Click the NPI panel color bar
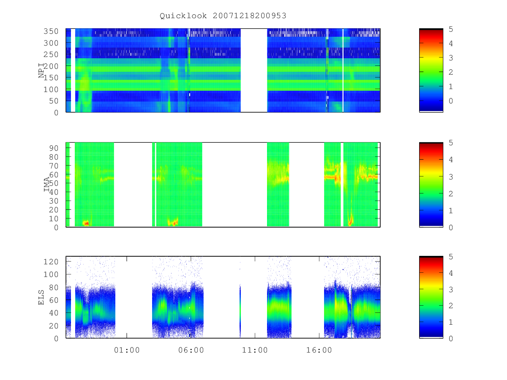This screenshot has height=380, width=507. click(x=431, y=71)
